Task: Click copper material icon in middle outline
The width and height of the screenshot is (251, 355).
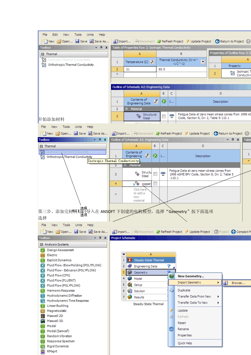Action: [x=137, y=183]
